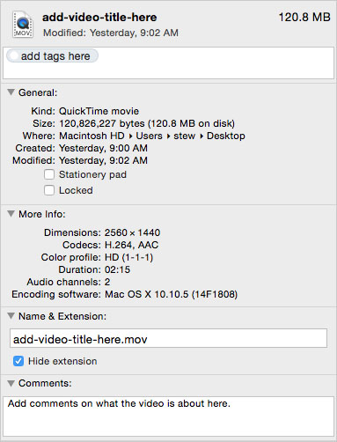This screenshot has width=337, height=442.
Task: Click the QuickTime MOV file icon
Action: [23, 24]
